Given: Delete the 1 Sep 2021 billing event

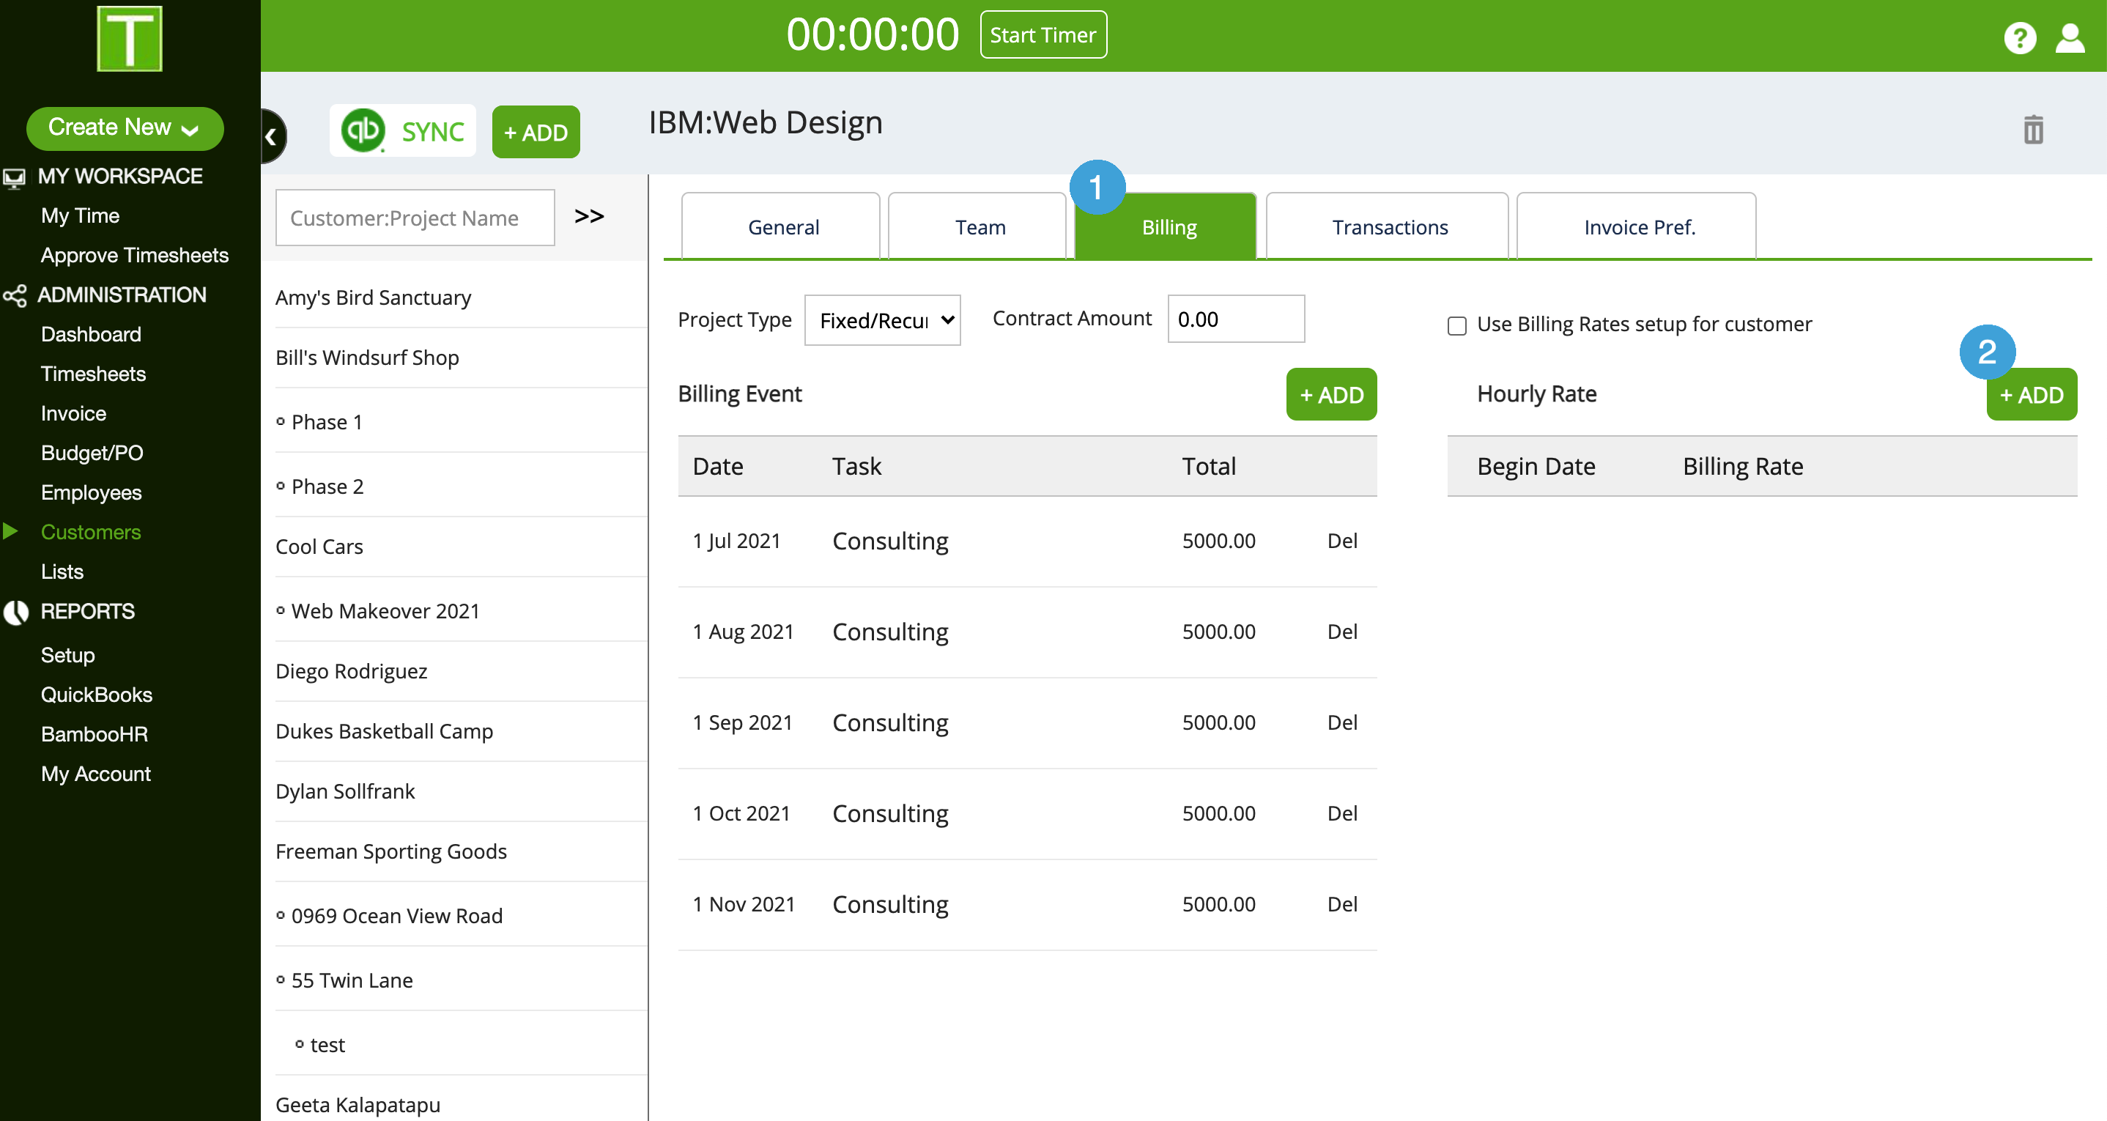Looking at the screenshot, I should point(1341,722).
